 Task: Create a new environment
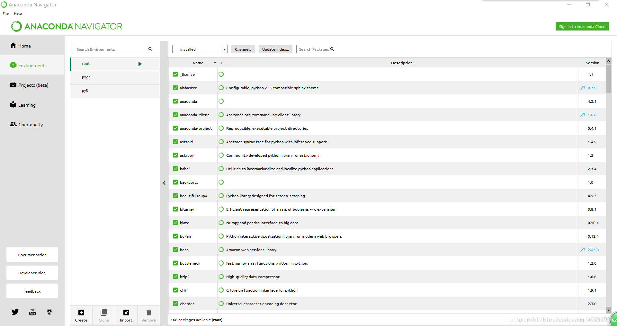pyautogui.click(x=81, y=315)
